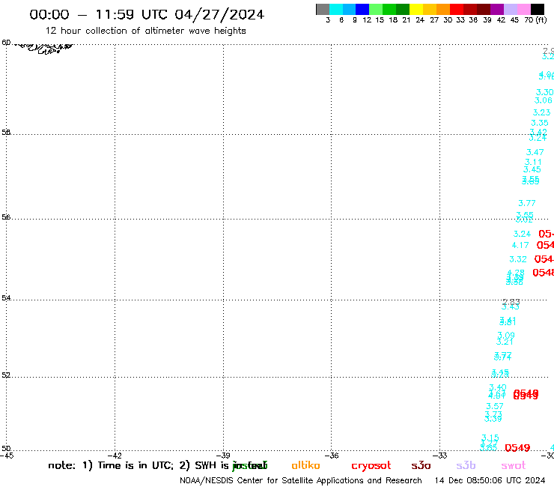This screenshot has height=487, width=554.
Task: Click the wave height value '3.09'
Action: [506, 335]
